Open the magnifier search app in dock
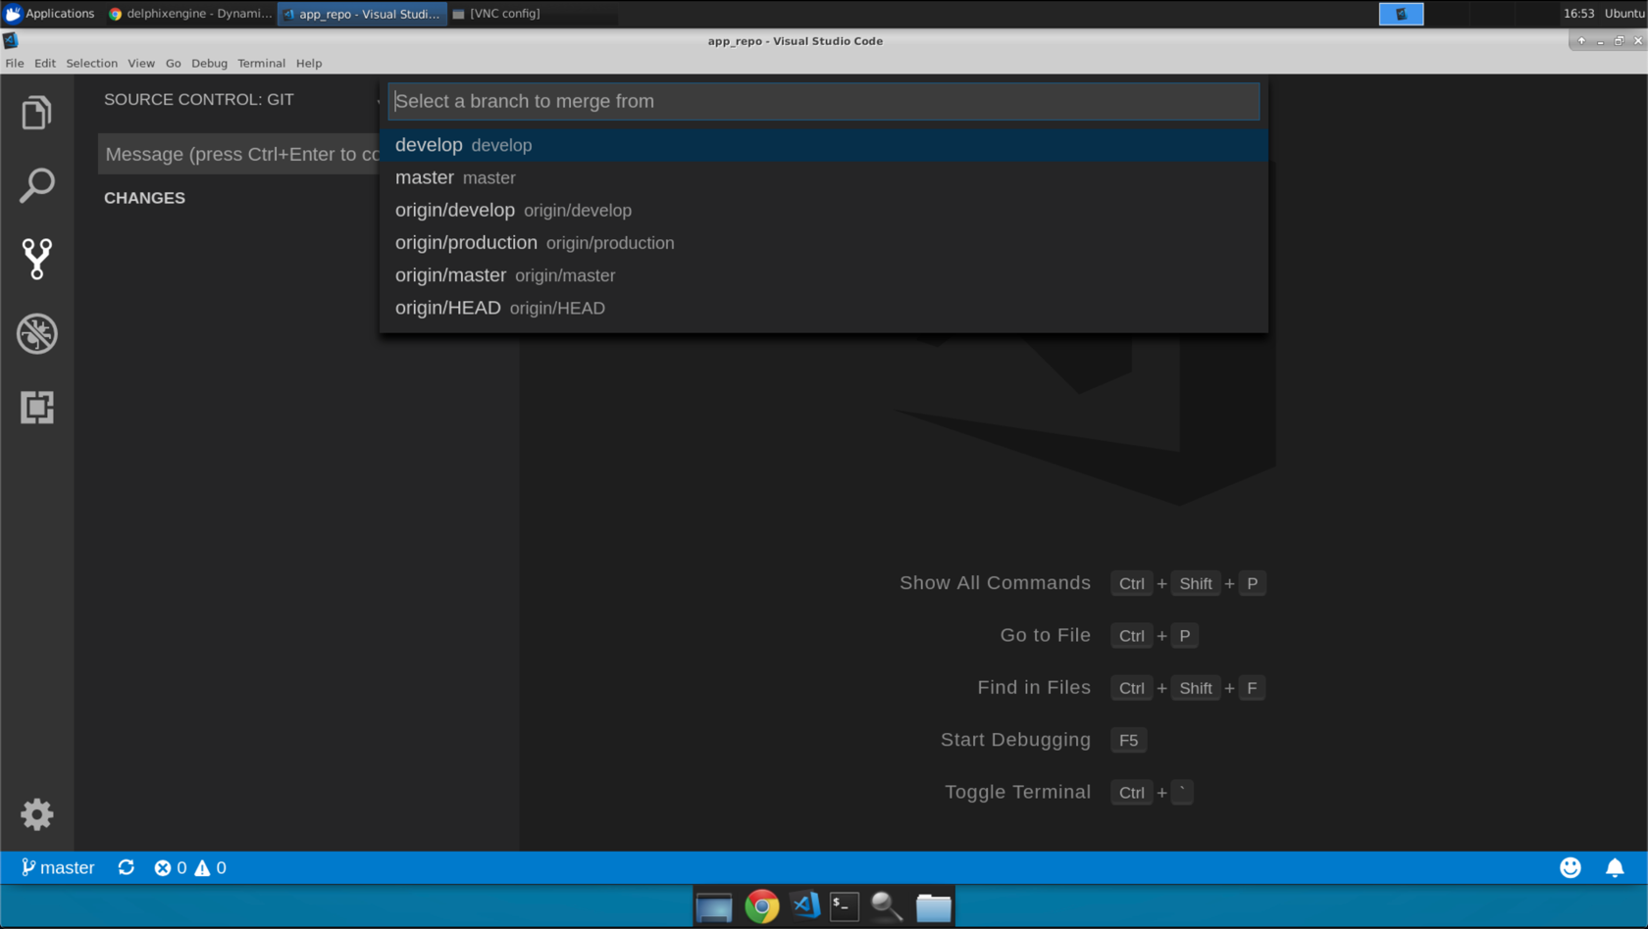This screenshot has height=929, width=1648. 887,906
